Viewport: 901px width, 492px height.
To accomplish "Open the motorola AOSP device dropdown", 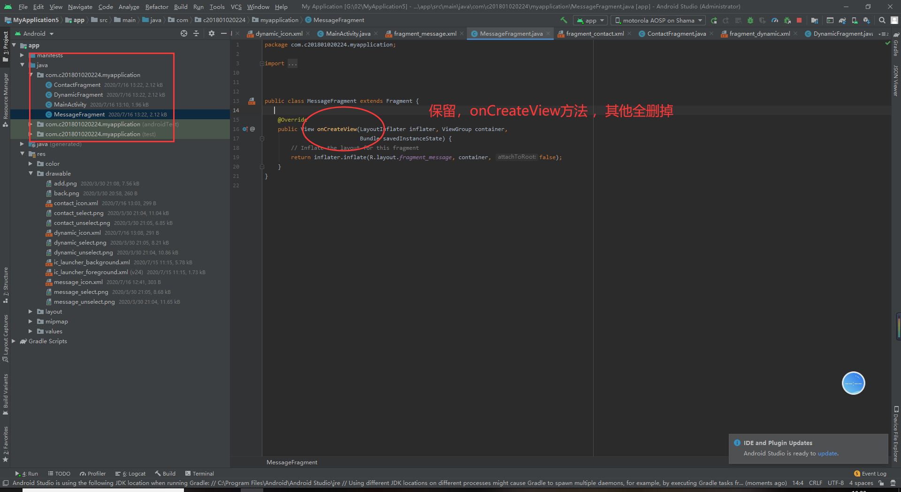I will point(658,20).
